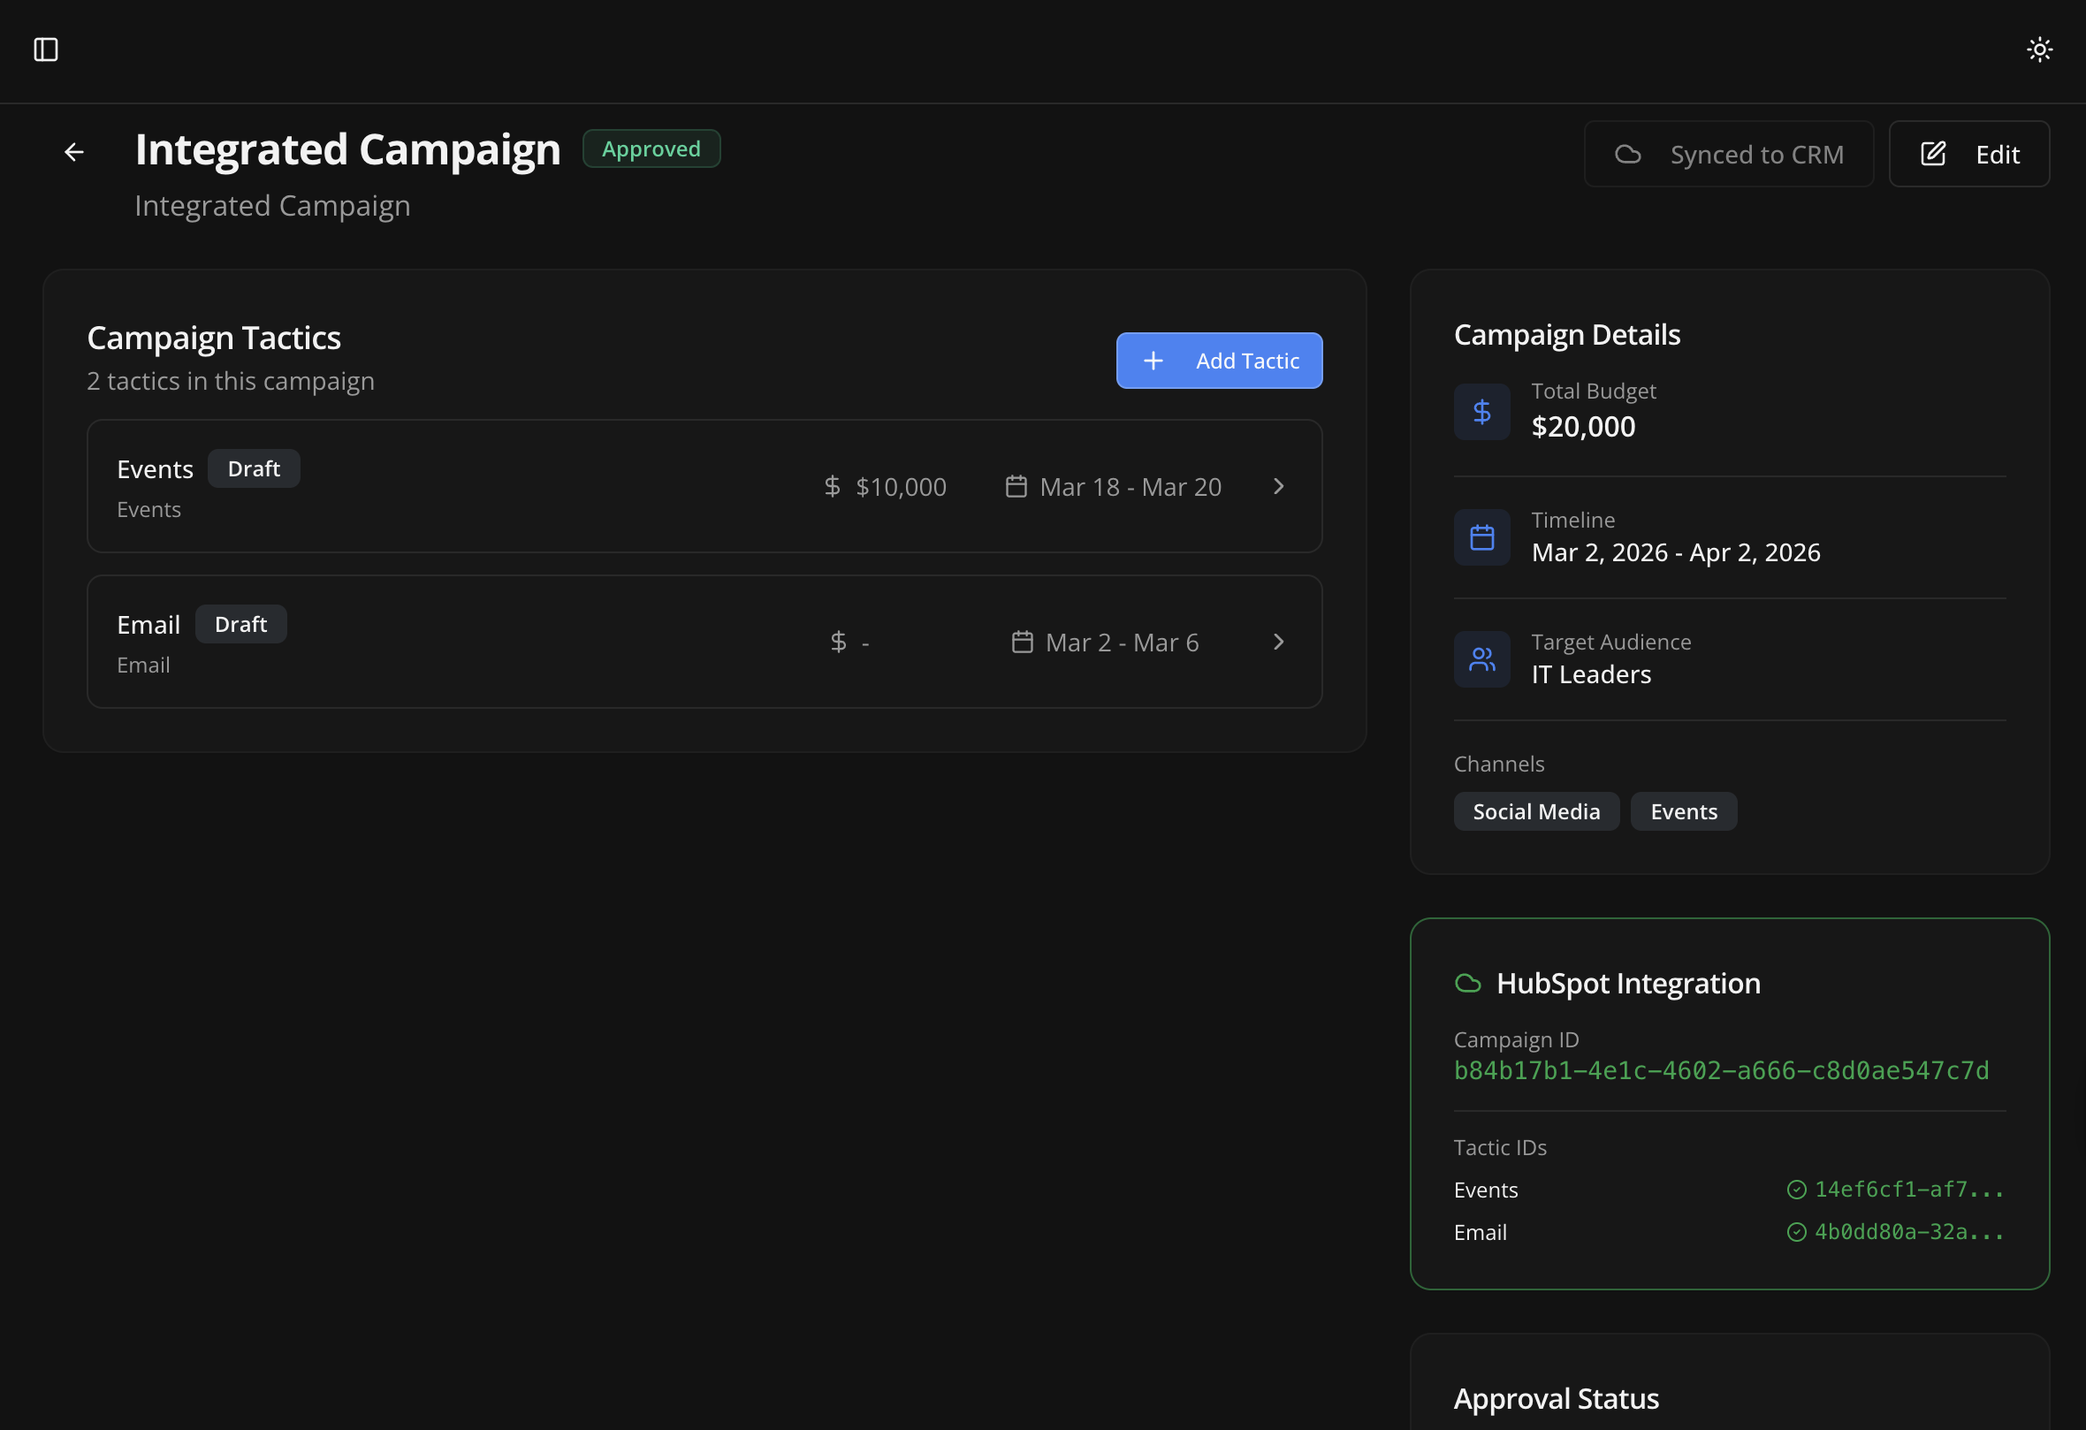Toggle the sidebar panel icon top left
Viewport: 2086px width, 1430px height.
(x=46, y=50)
